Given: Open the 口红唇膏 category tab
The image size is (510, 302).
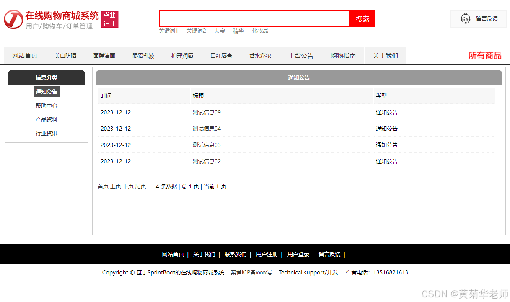Looking at the screenshot, I should pyautogui.click(x=221, y=55).
